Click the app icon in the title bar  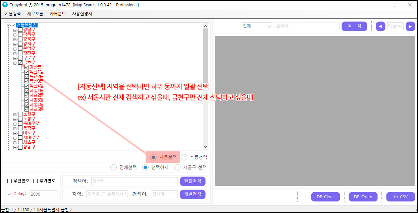[5, 5]
